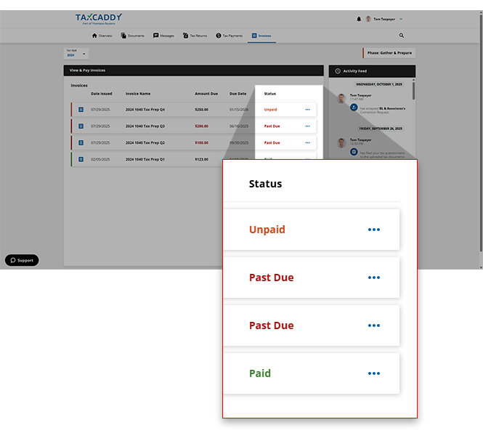Click the Activity Feed clock icon

(338, 71)
